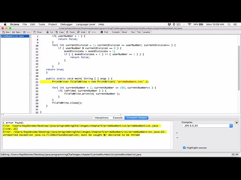Toggle the Highlight source checkbox
241x180 pixels.
tap(184, 148)
